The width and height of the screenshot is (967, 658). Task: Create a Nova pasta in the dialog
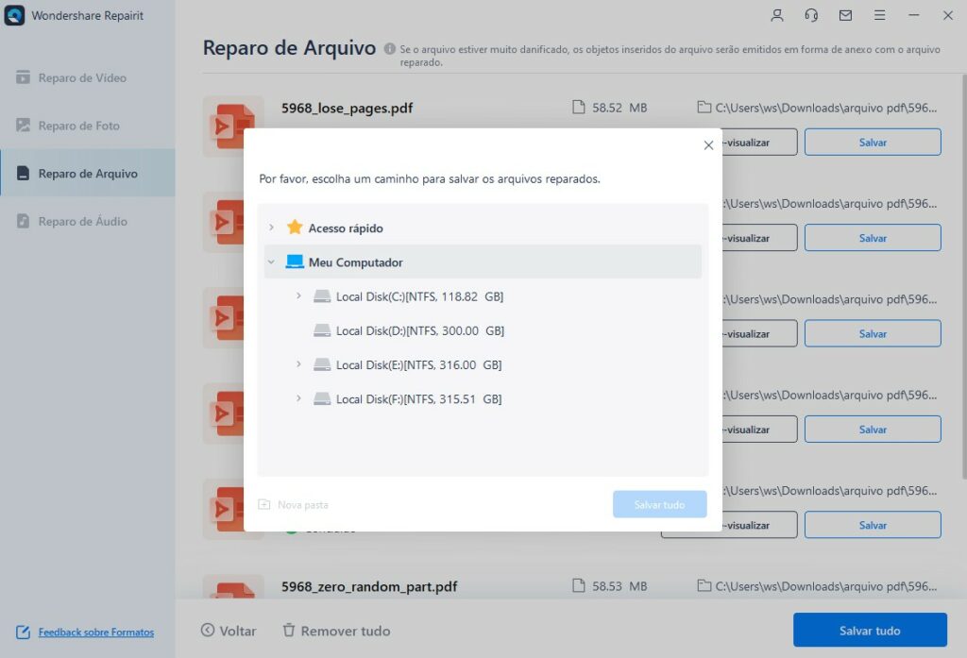tap(294, 505)
